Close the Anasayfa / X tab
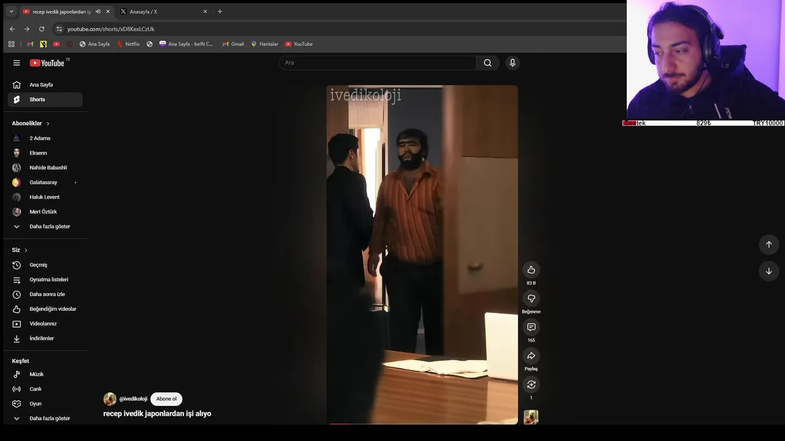The image size is (785, 441). pos(205,12)
